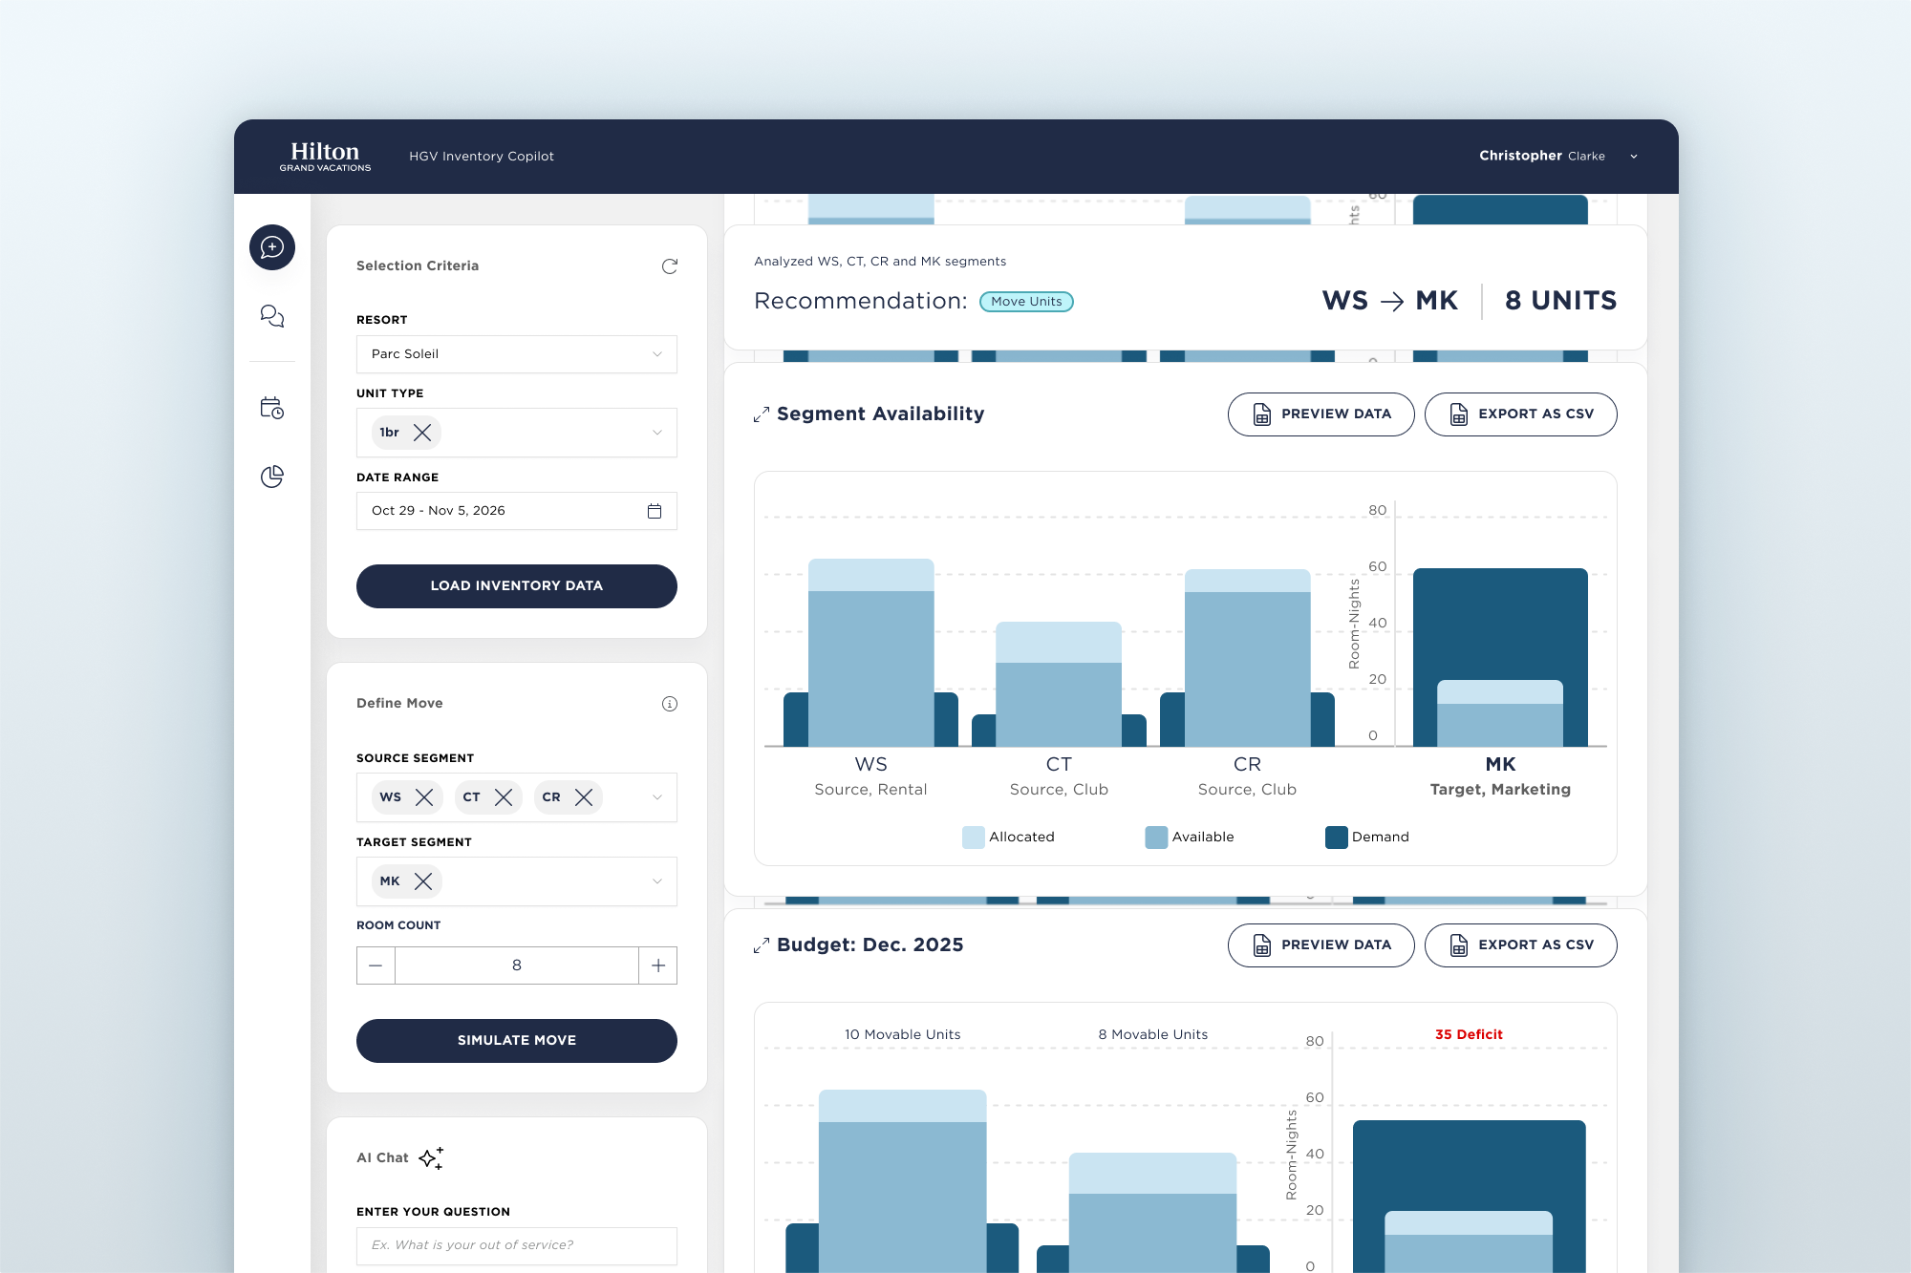Open the Resort dropdown showing Parc Soleil
Viewport: 1911px width, 1273px height.
click(x=517, y=354)
